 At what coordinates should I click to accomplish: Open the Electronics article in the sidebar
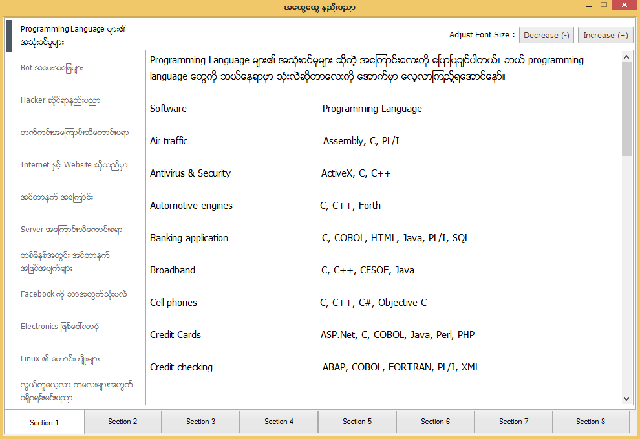pos(60,327)
